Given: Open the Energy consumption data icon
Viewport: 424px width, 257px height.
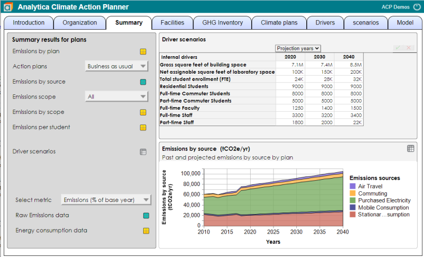Looking at the screenshot, I should [146, 231].
